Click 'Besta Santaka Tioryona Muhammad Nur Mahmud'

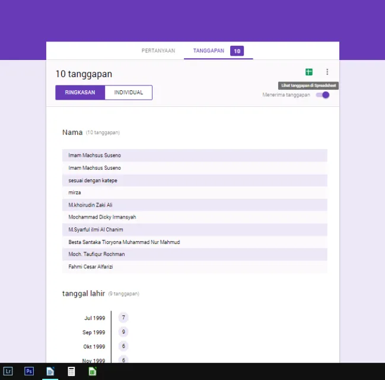click(x=195, y=242)
